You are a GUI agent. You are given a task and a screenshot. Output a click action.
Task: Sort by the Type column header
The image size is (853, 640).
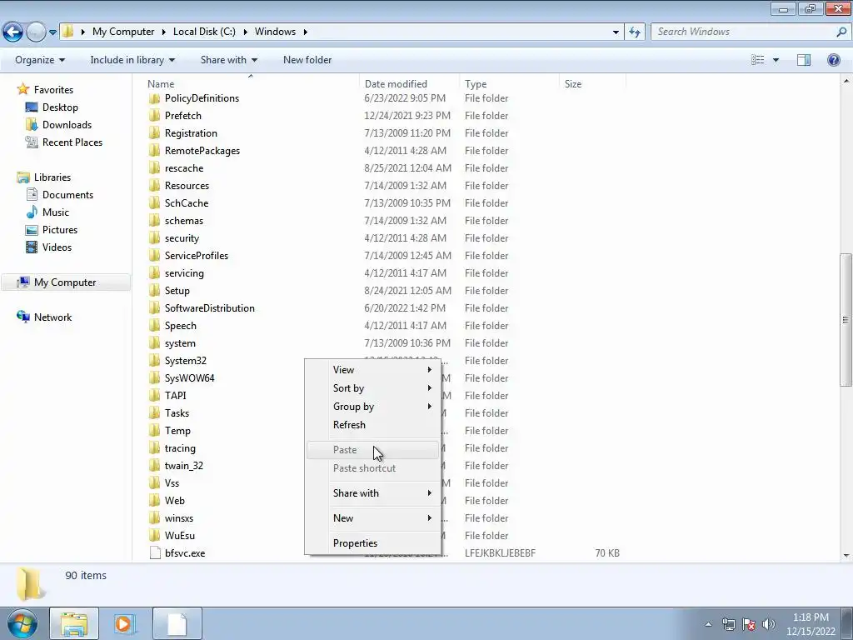476,84
